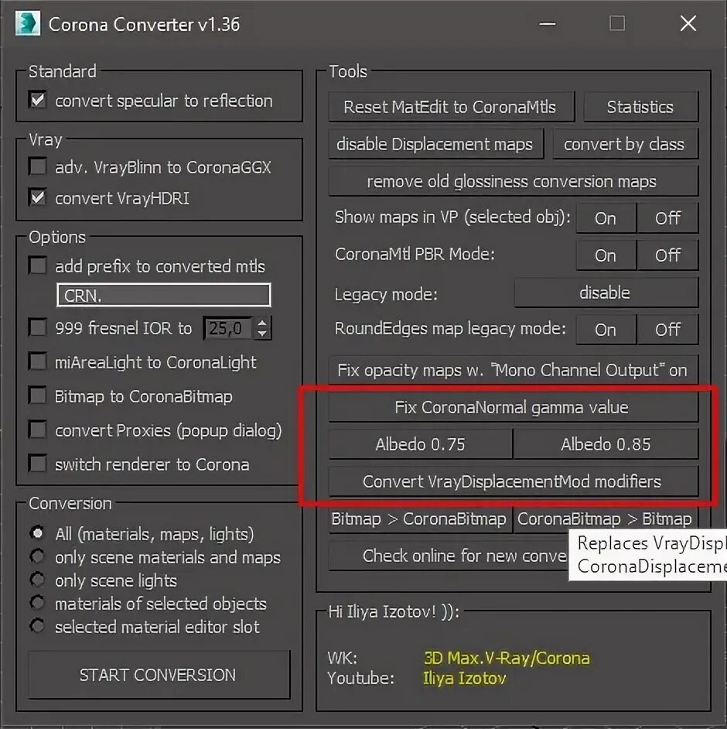Select only scene lights radio button
The width and height of the screenshot is (727, 729).
pos(37,580)
